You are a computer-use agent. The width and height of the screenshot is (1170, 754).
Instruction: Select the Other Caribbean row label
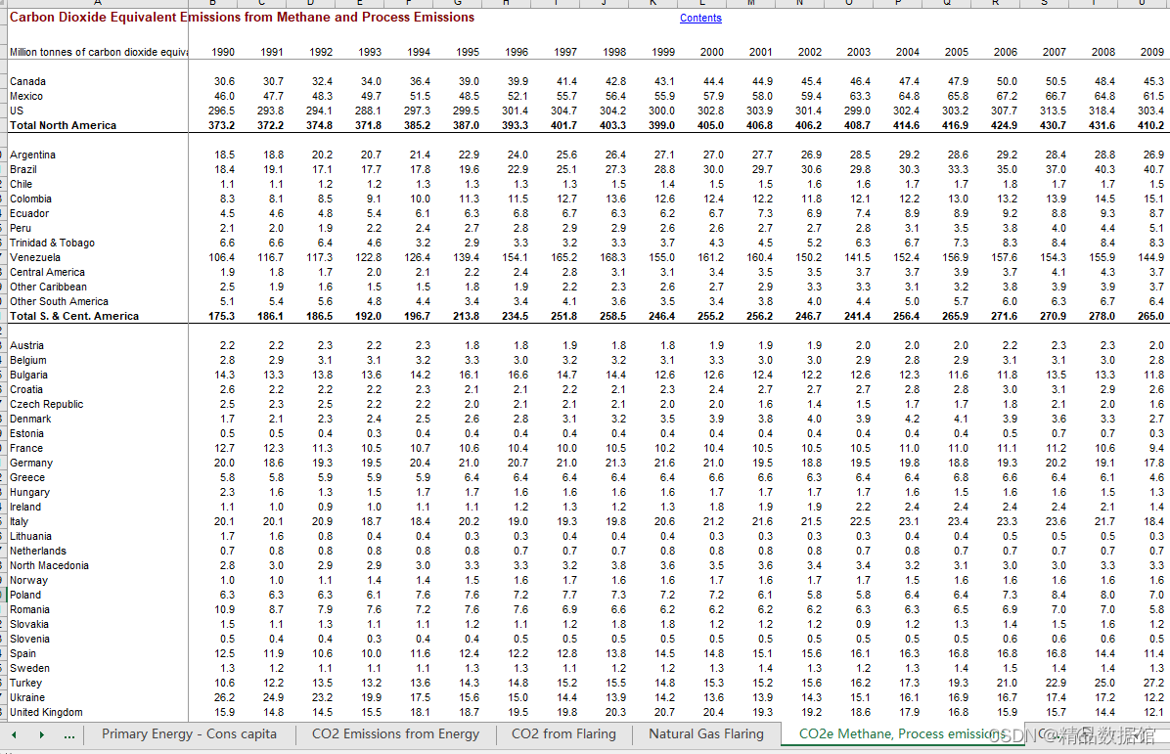[48, 287]
